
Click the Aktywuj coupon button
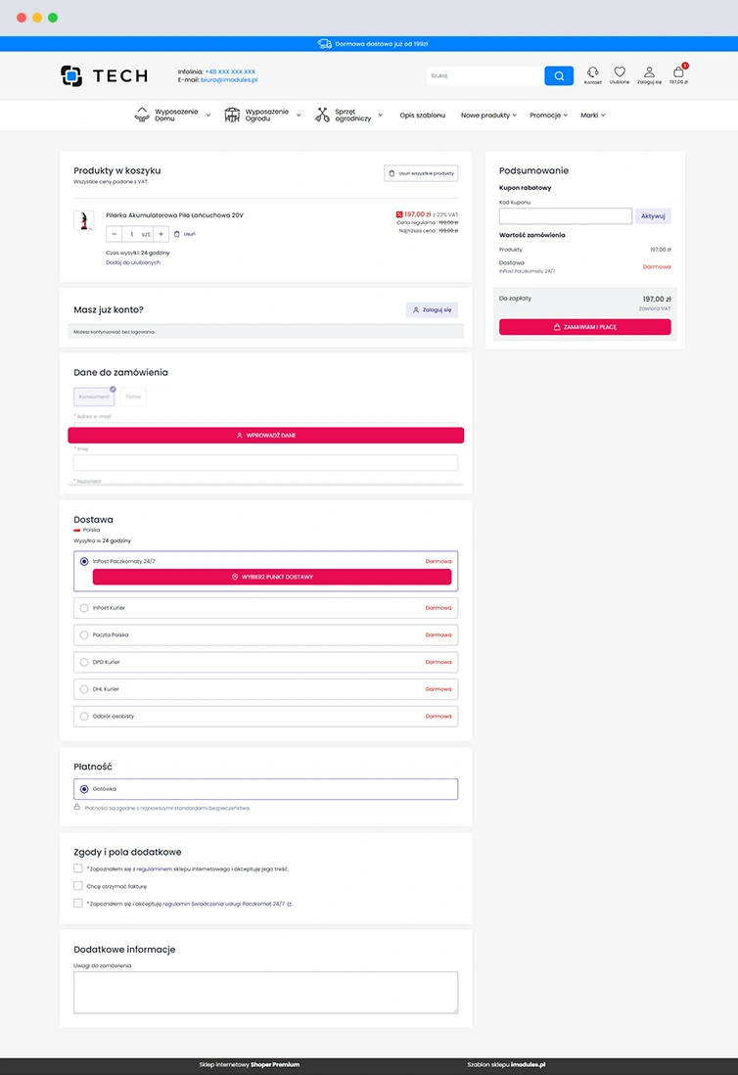[653, 216]
